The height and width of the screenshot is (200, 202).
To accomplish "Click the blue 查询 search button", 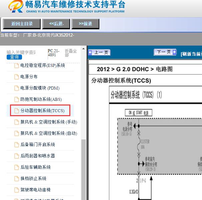I will [x=14, y=57].
